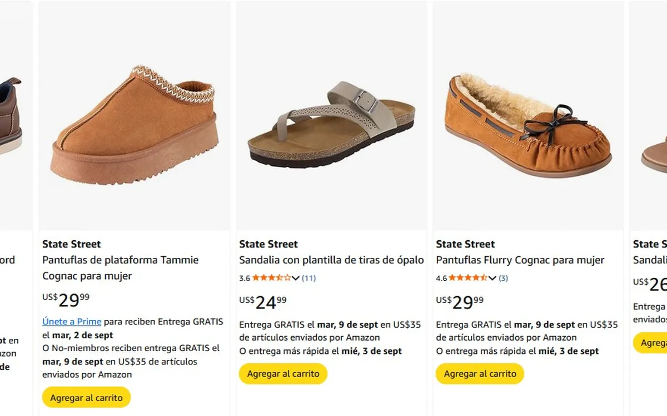Click the Flurry slipper's 4.6 star icons
667x416 pixels.
click(468, 278)
